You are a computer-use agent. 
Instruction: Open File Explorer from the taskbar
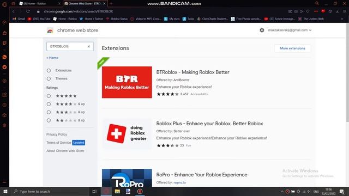[117, 191]
